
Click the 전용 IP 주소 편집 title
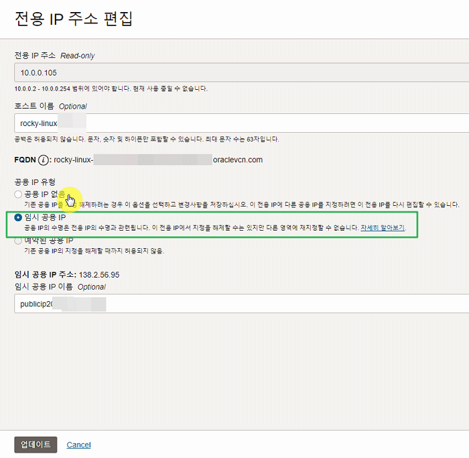coord(74,19)
